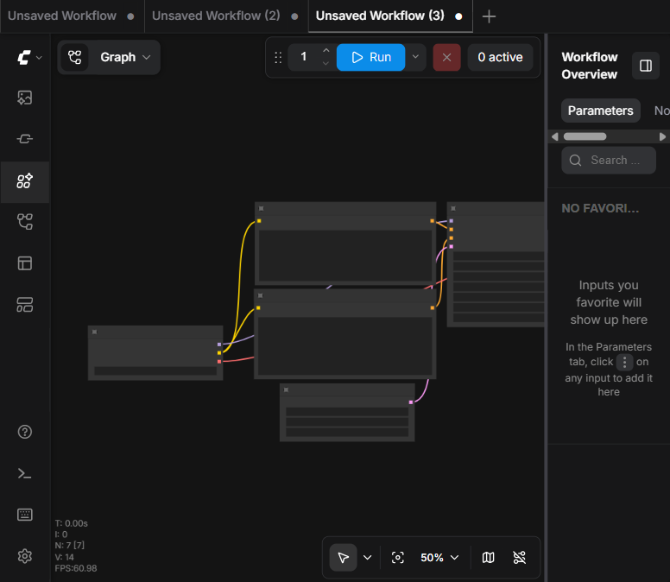Open the ComfyUI logo menu
670x582 pixels.
[28, 57]
